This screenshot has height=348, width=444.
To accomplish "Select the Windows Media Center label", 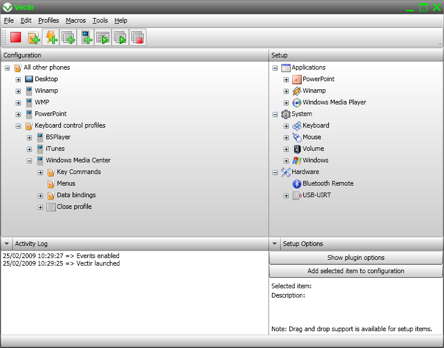I will click(78, 160).
